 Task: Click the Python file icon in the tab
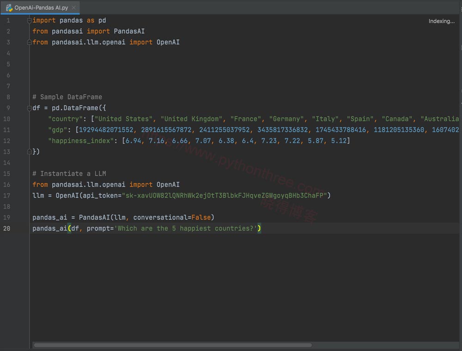9,8
